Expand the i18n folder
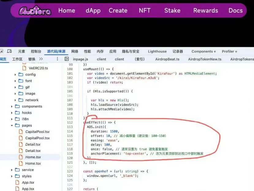The height and width of the screenshot is (191, 254). tap(12, 119)
